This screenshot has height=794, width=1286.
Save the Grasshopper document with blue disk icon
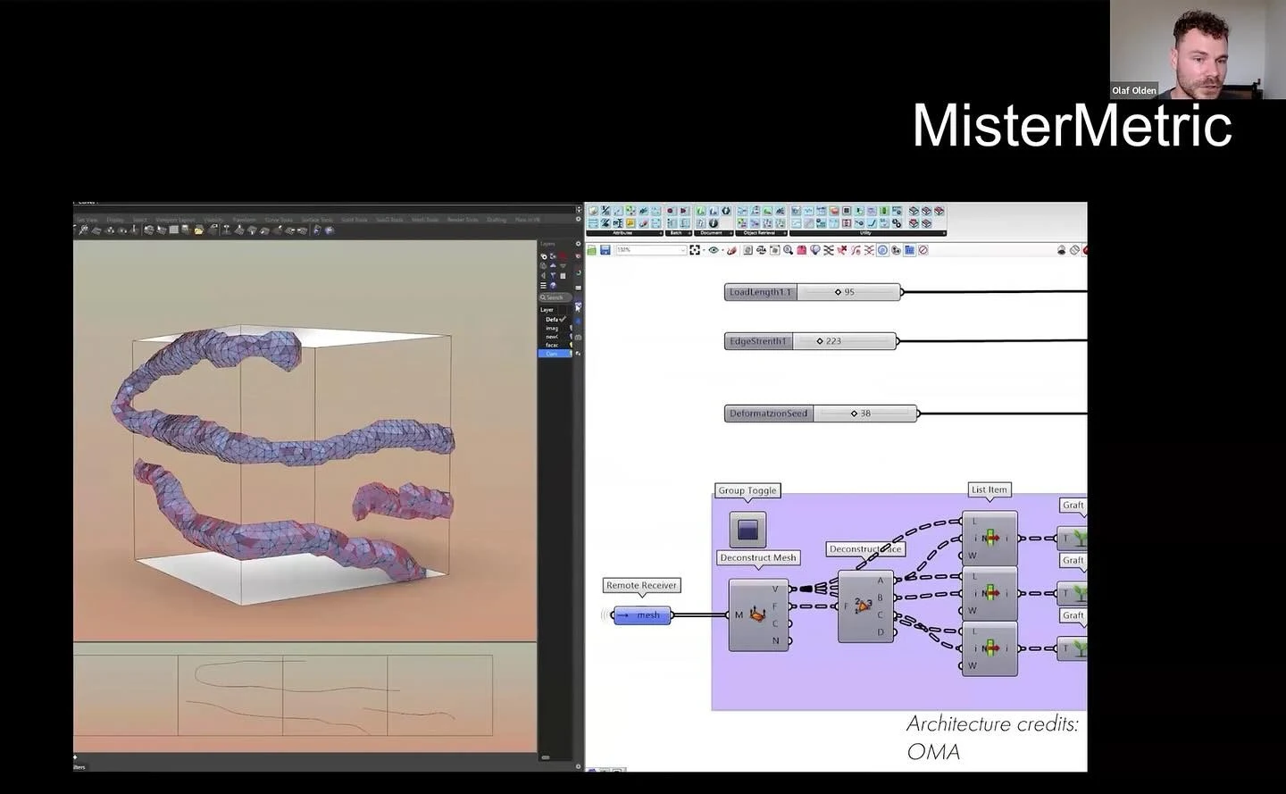(605, 250)
